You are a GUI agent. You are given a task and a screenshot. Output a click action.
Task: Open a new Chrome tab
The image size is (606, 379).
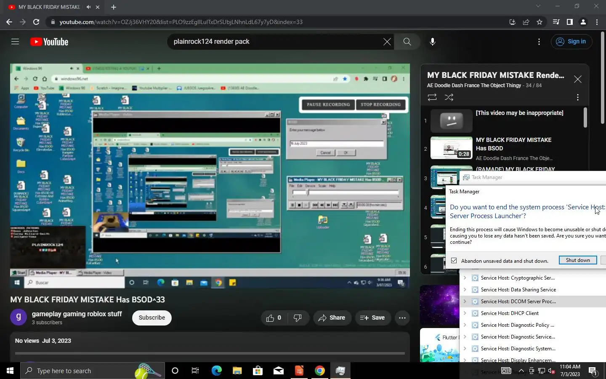pos(114,7)
